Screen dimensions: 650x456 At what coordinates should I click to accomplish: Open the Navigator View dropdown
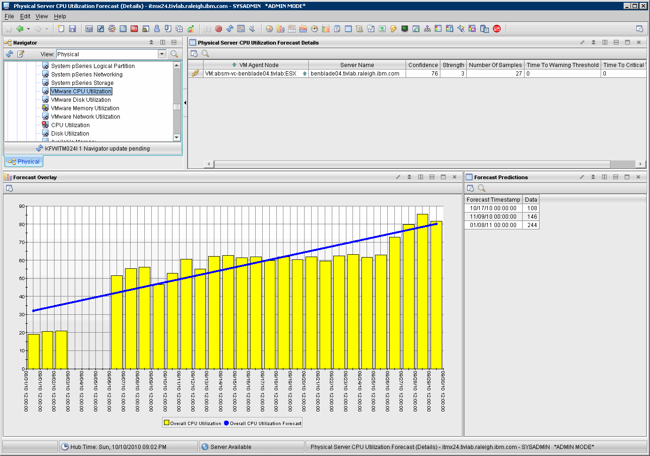tap(162, 54)
